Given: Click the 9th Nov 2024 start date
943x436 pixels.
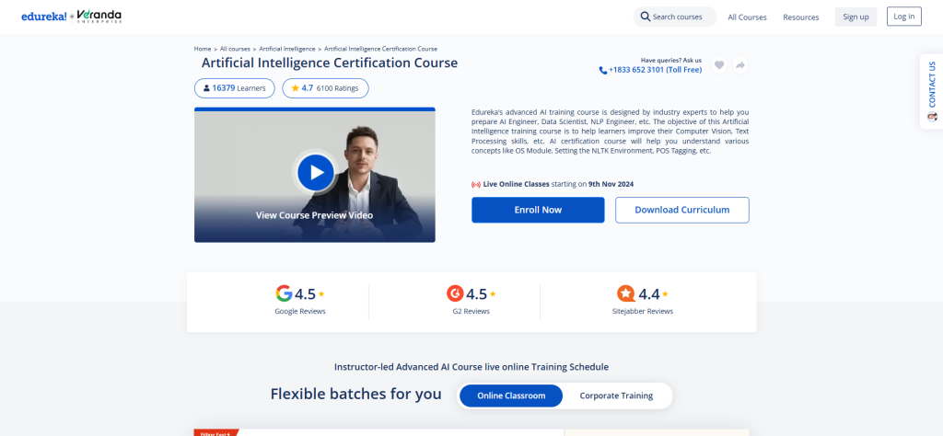Looking at the screenshot, I should coord(611,184).
